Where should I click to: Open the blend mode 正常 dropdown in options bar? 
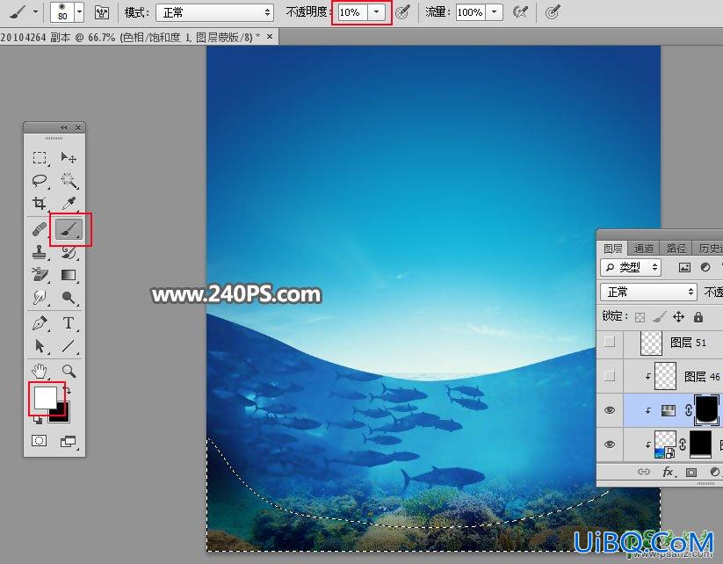click(215, 13)
